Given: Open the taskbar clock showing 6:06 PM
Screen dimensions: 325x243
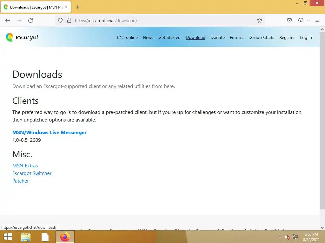Looking at the screenshot, I should [x=311, y=237].
